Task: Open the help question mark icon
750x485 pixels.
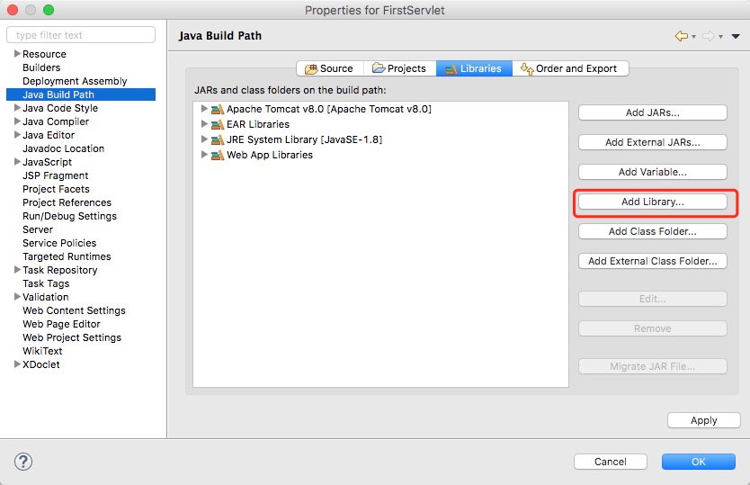Action: 23,462
